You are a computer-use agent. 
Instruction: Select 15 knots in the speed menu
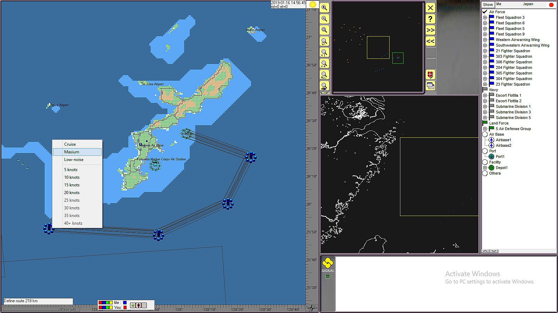72,185
